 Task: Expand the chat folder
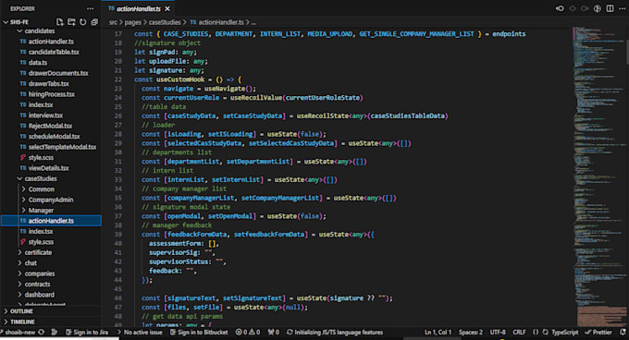point(19,263)
